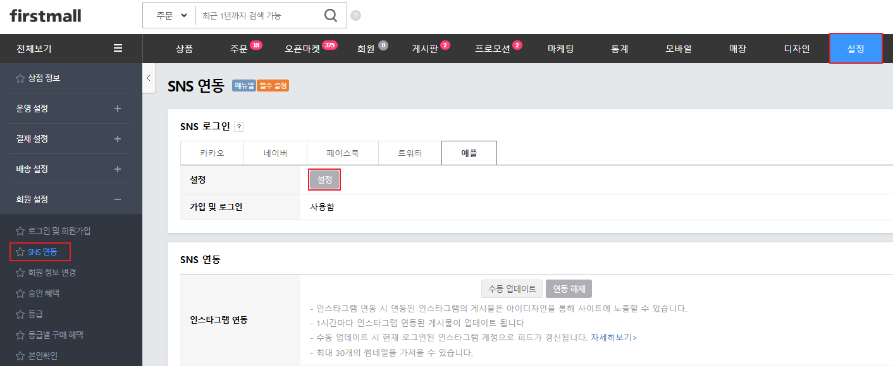The width and height of the screenshot is (893, 366).
Task: Click the help icon next to SNS 로그인
Action: point(238,127)
